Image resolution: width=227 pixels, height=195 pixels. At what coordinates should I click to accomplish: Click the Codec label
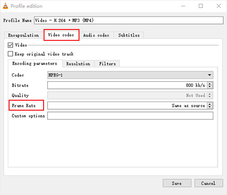(18, 75)
